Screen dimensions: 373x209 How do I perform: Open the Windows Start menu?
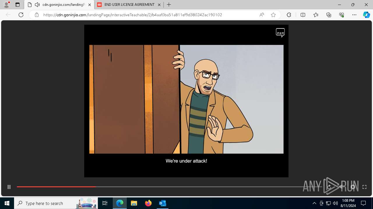[7, 203]
